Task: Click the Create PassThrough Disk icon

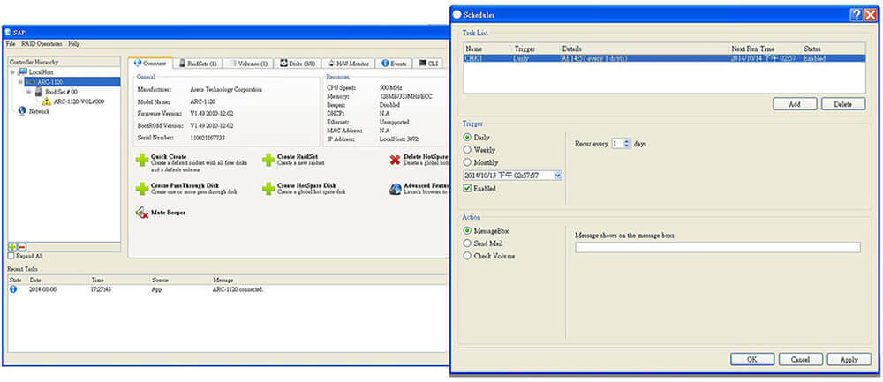Action: click(x=142, y=189)
